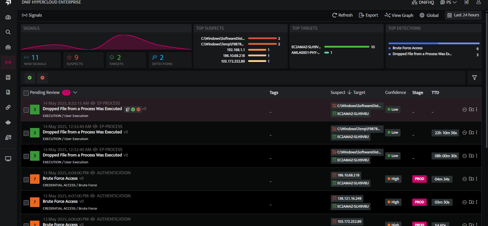Click suspect chip 138.121.16.249
Viewport: 488px width, 226px height.
tap(347, 198)
